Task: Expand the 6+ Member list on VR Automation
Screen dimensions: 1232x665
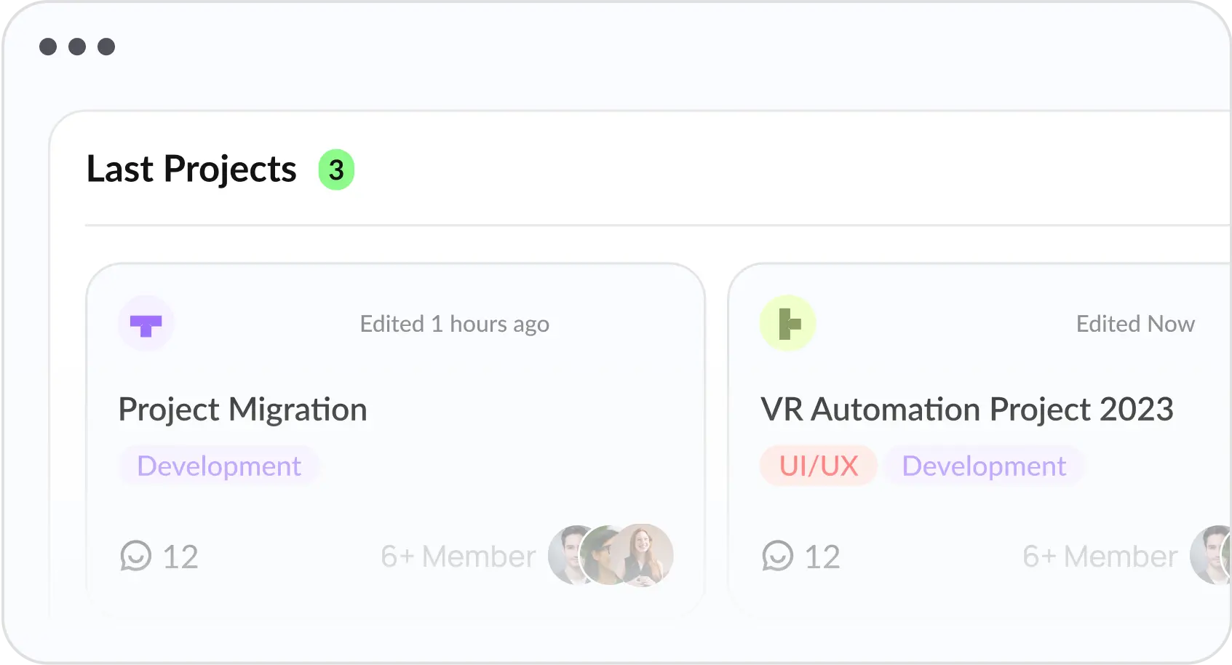Action: 1100,556
